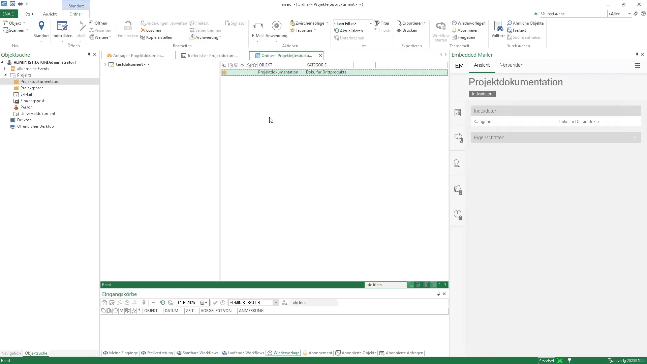Select Eingangspost in the tree

click(32, 101)
